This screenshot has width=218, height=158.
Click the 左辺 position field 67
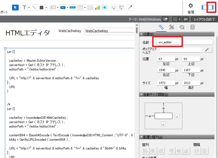point(166,59)
